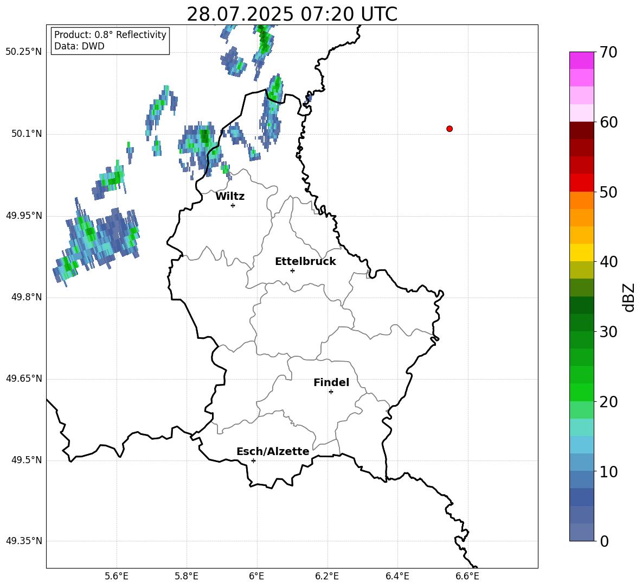Click the dBZ colorbar label
This screenshot has height=587, width=642.
(x=630, y=297)
